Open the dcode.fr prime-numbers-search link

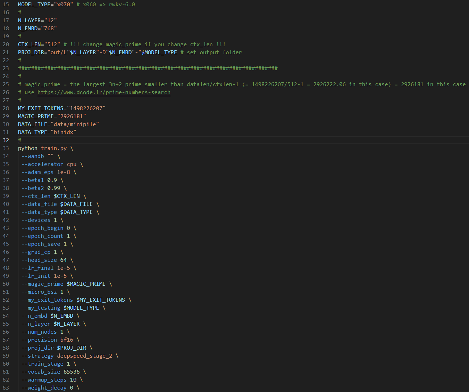tap(104, 92)
